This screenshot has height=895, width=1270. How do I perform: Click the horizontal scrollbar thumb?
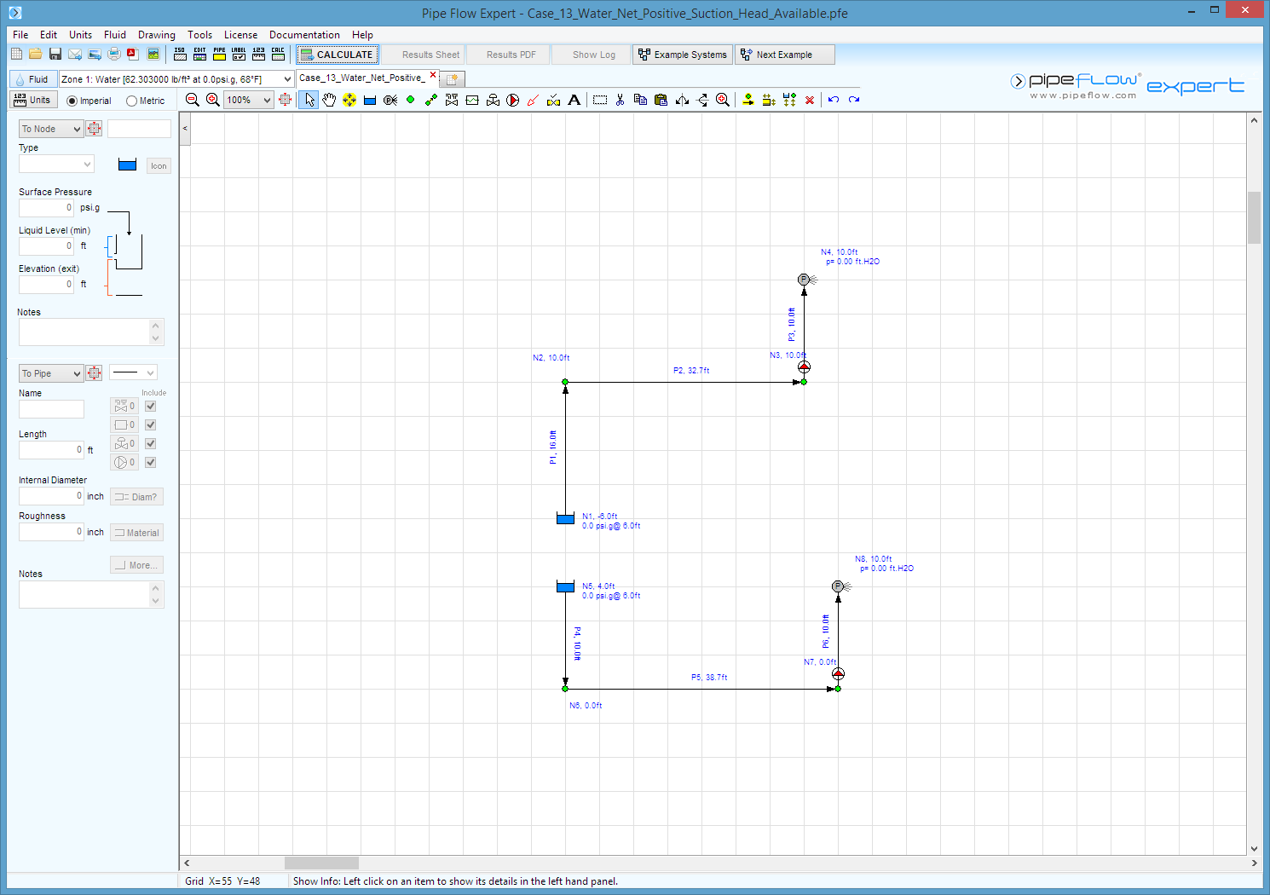click(x=321, y=863)
